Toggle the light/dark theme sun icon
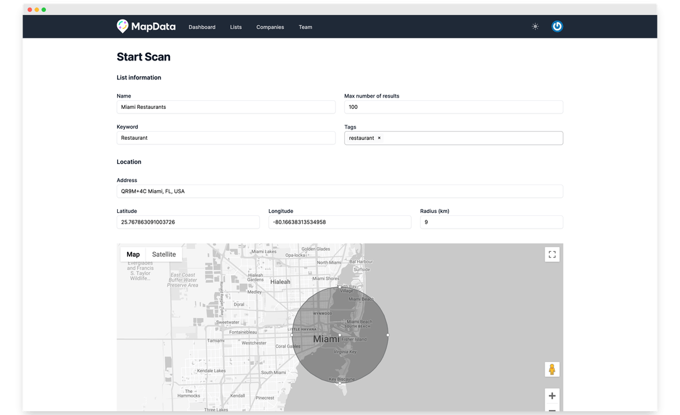Image resolution: width=680 pixels, height=415 pixels. 535,26
